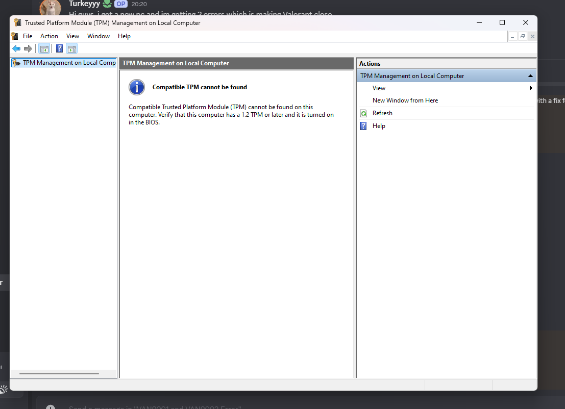Click the Help icon in the Actions pane

tap(363, 126)
